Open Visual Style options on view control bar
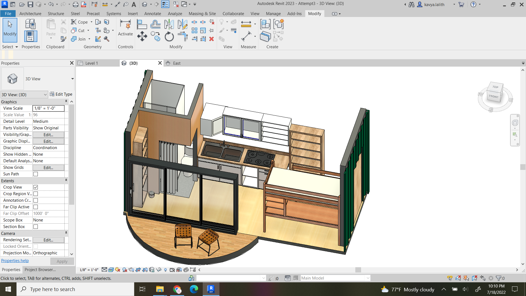 tap(111, 270)
